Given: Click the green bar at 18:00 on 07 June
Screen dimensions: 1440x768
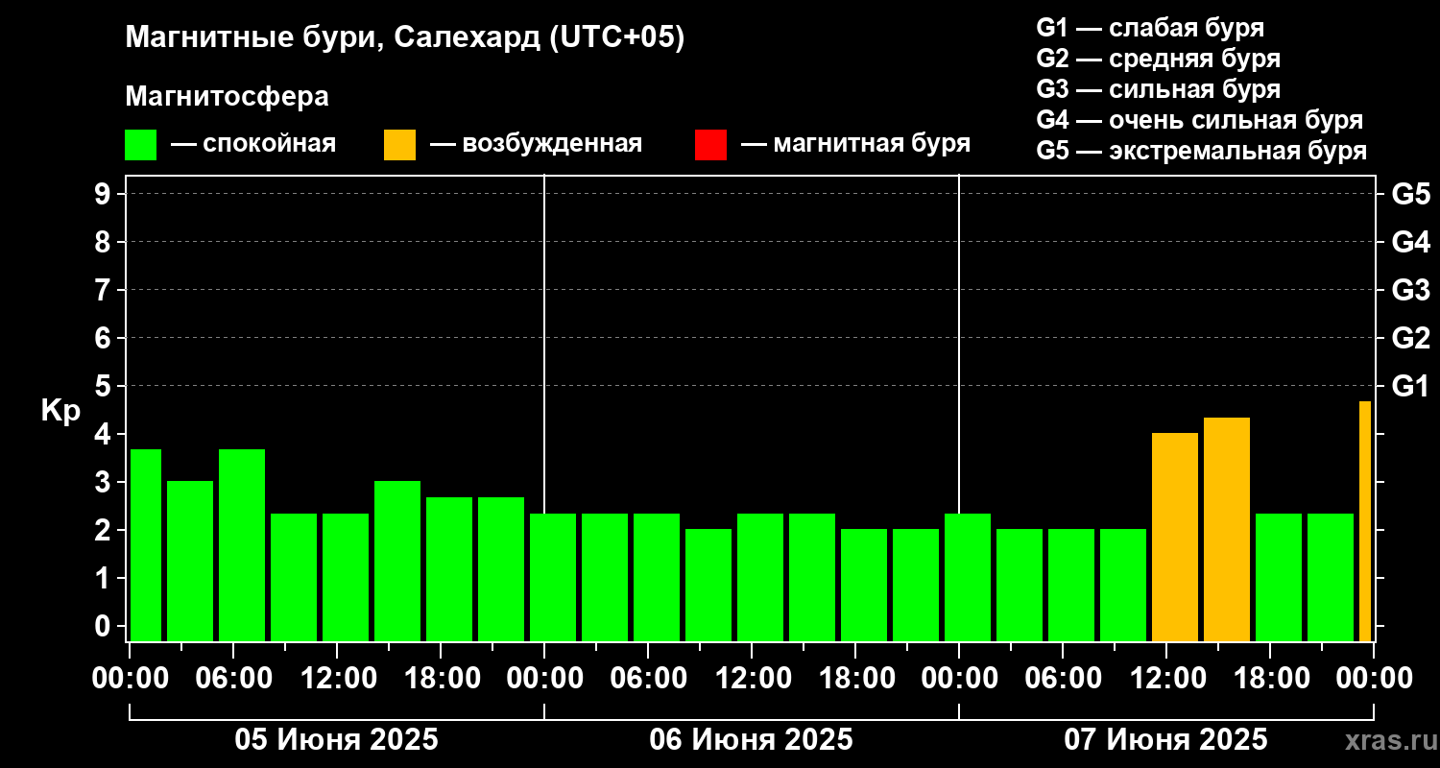Looking at the screenshot, I should [1279, 577].
